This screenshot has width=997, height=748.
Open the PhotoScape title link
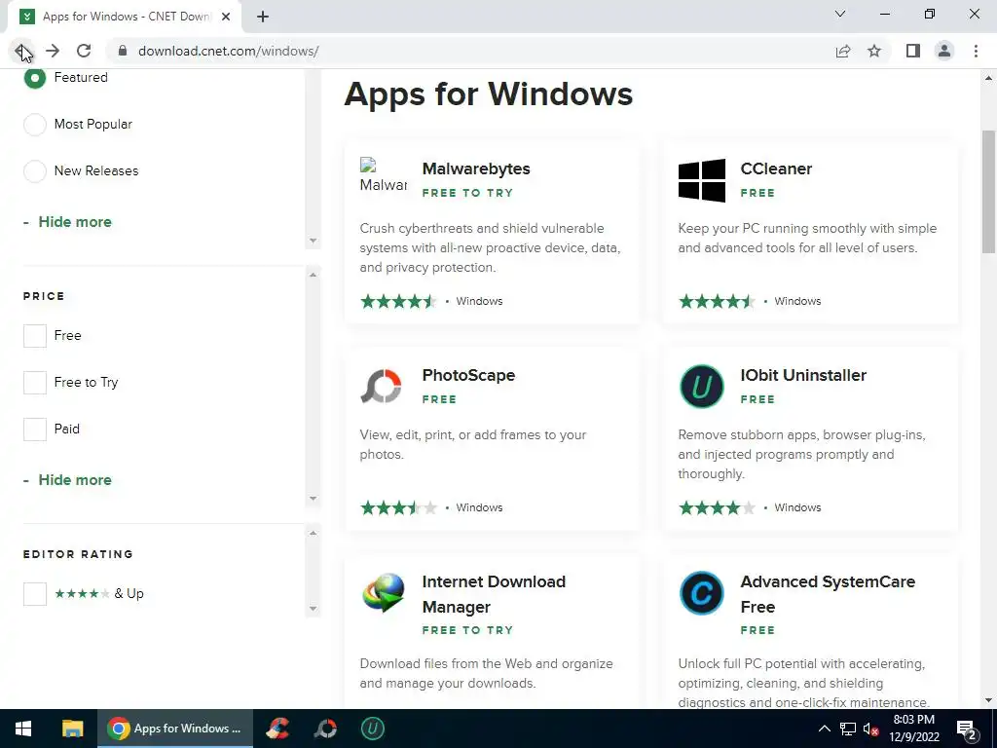468,375
